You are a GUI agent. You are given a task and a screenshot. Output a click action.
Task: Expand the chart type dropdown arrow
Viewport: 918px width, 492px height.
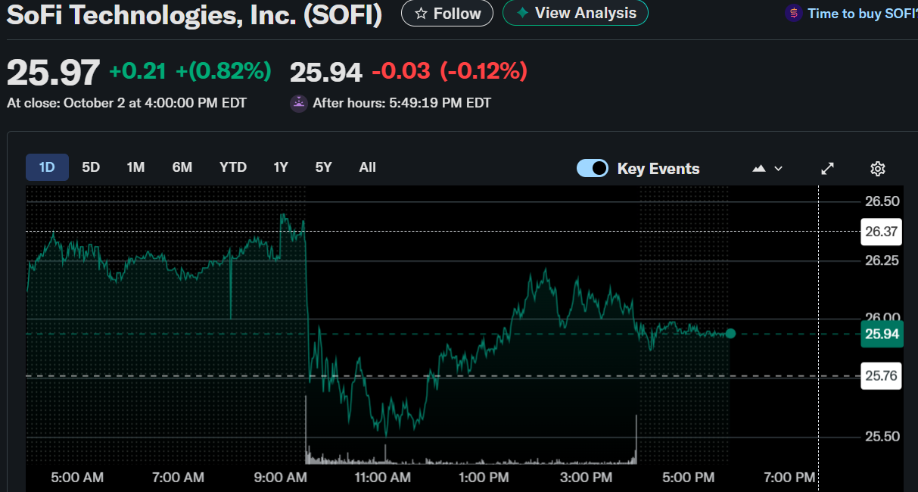(778, 169)
